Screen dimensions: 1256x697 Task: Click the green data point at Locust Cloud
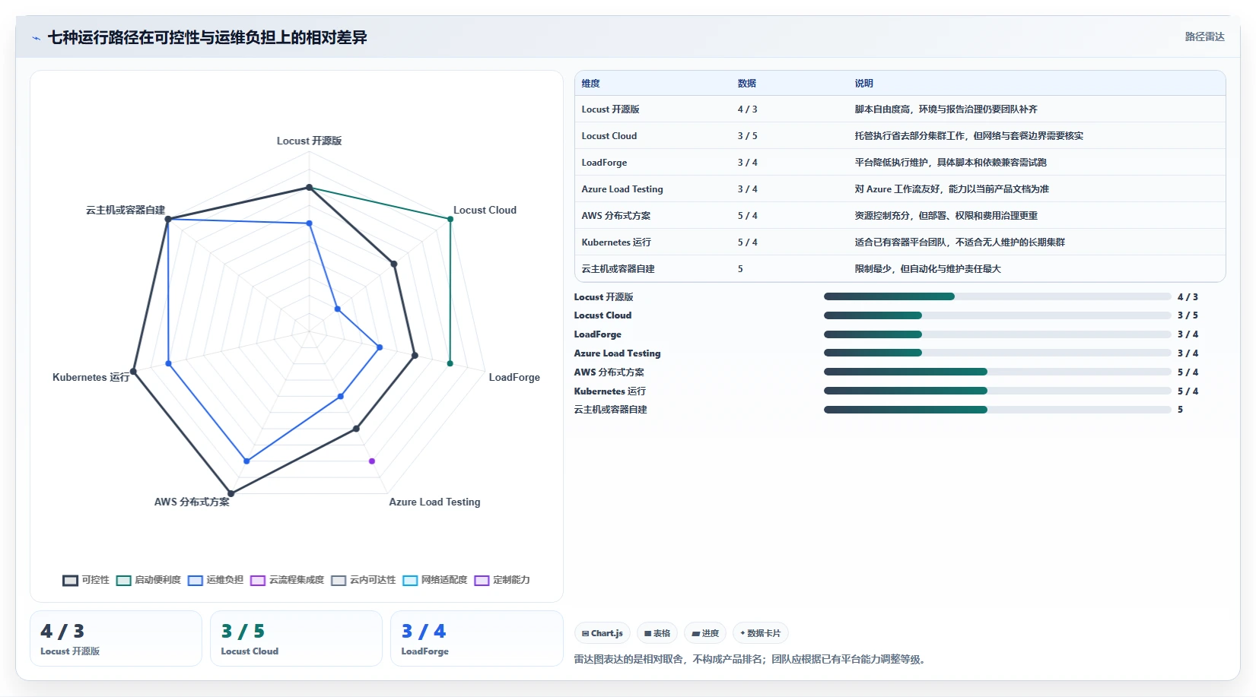[450, 219]
